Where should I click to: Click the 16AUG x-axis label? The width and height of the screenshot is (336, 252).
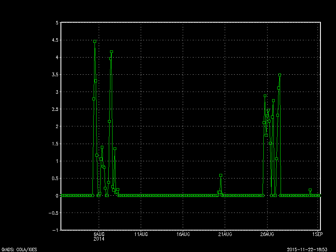[183, 234]
